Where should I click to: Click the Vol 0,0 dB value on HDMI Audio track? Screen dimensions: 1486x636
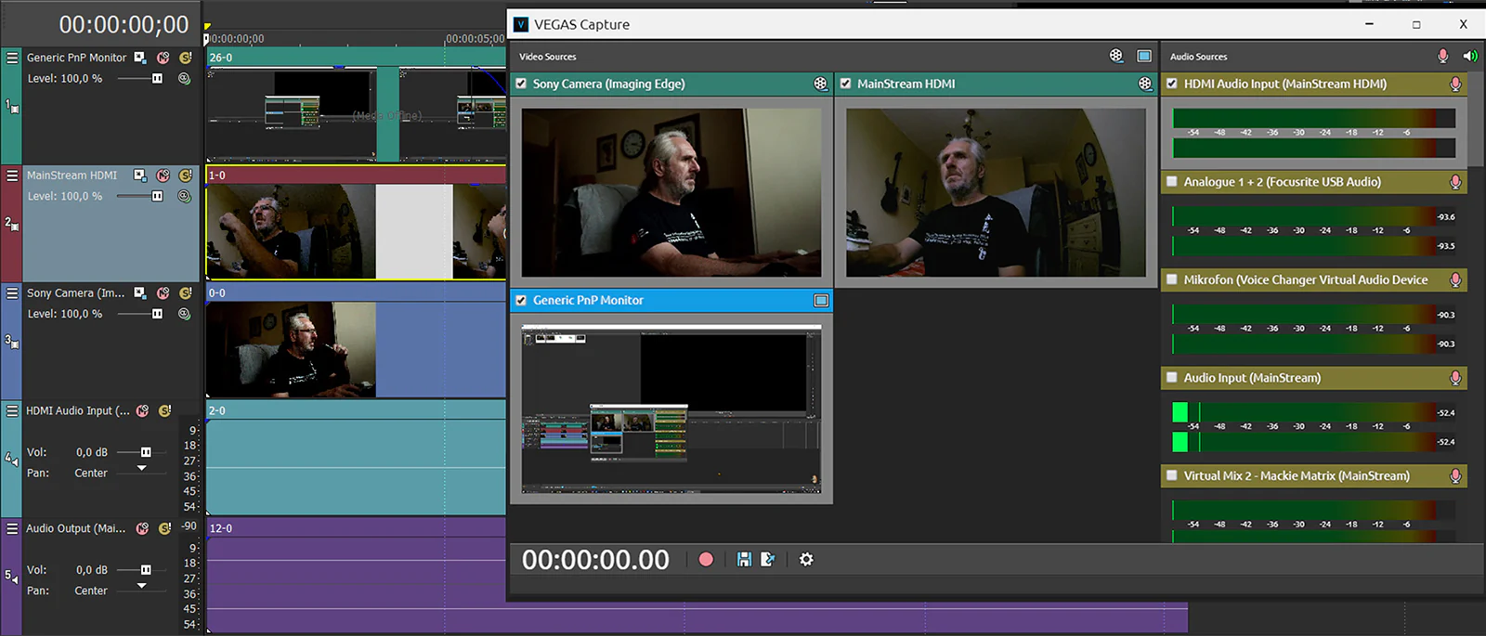92,452
